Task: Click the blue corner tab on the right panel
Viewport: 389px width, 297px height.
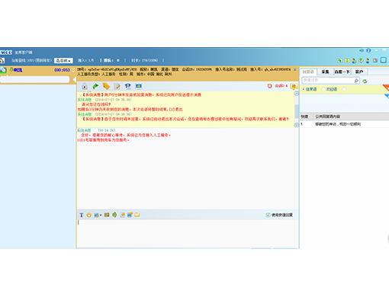Action: 387,96
